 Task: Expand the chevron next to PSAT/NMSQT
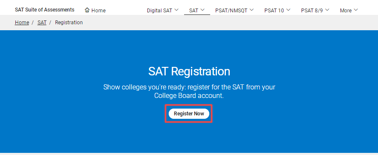click(252, 10)
